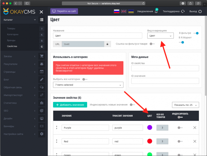Click the purple color swatch
Image resolution: width=207 pixels, height=156 pixels.
click(x=149, y=128)
